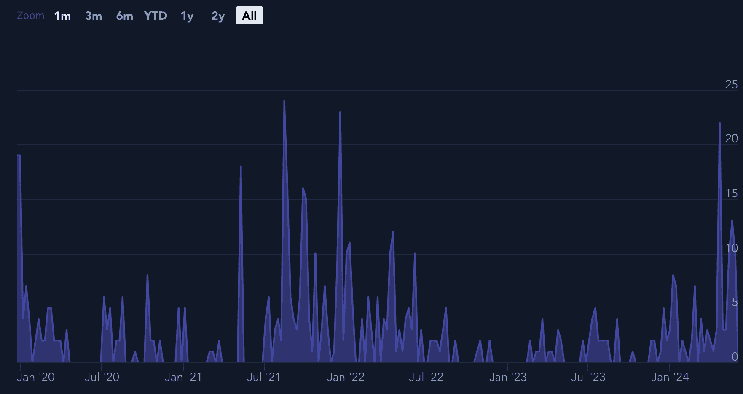The height and width of the screenshot is (394, 743).
Task: Click the 15 y-axis value label
Action: (731, 193)
